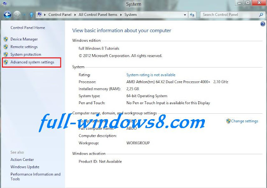Click shield icon beside Advanced system settings
The image size is (267, 188).
6,62
